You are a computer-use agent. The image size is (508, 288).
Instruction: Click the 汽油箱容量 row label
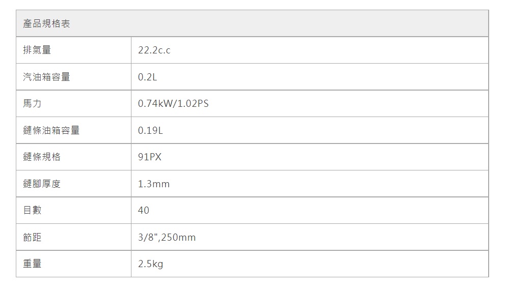46,77
